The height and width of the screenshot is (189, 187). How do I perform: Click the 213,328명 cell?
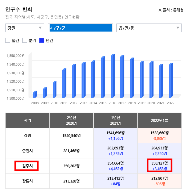(71, 181)
